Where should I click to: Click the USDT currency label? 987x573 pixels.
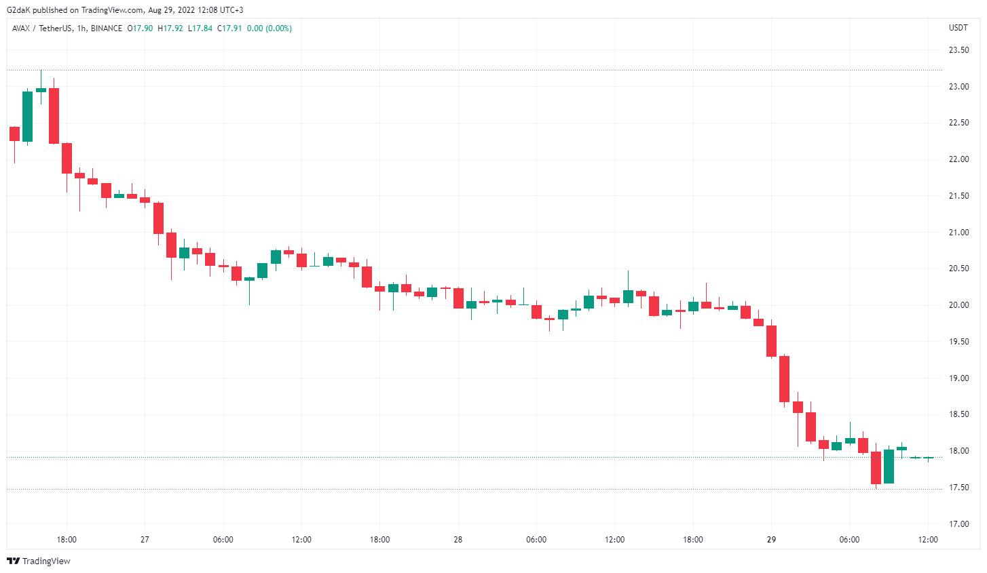[958, 28]
